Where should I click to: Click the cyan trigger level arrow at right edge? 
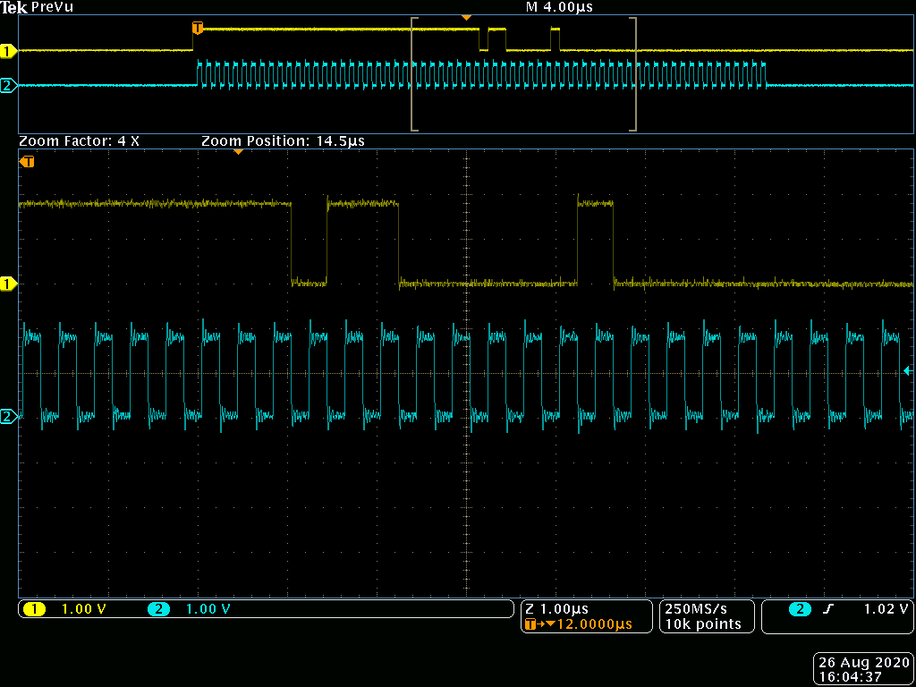pyautogui.click(x=909, y=370)
